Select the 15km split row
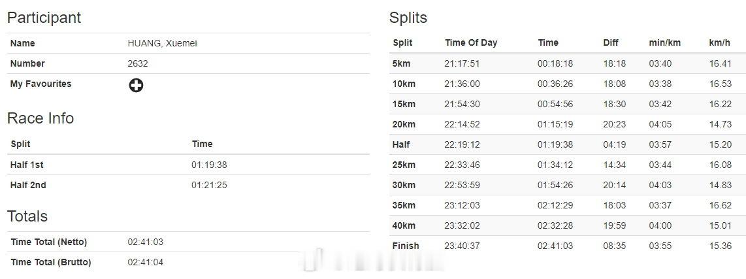 pos(567,104)
